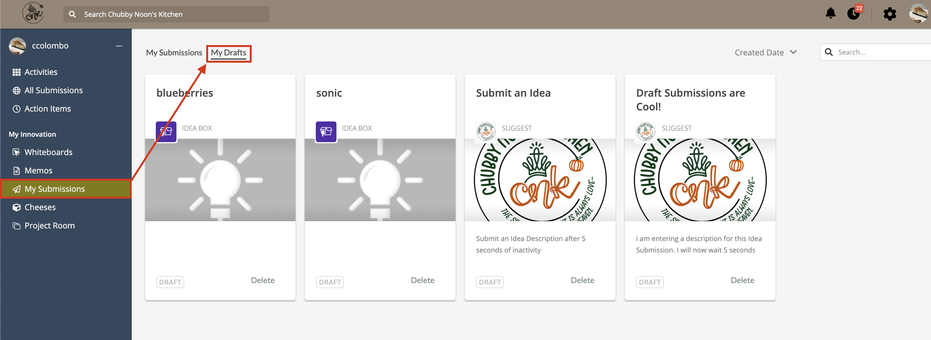Screen dimensions: 931x340
Task: Open the user profile avatar in top bar
Action: (919, 14)
